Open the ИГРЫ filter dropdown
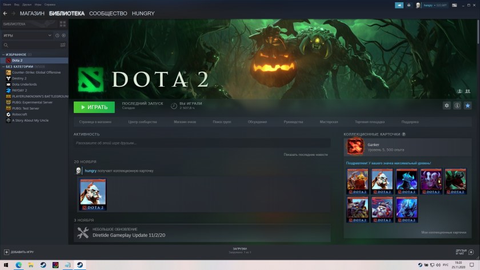The image size is (480, 270). click(x=27, y=35)
